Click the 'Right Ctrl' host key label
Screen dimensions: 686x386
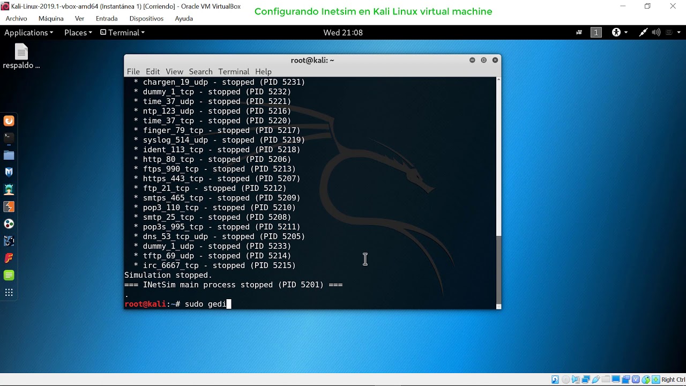[672, 380]
